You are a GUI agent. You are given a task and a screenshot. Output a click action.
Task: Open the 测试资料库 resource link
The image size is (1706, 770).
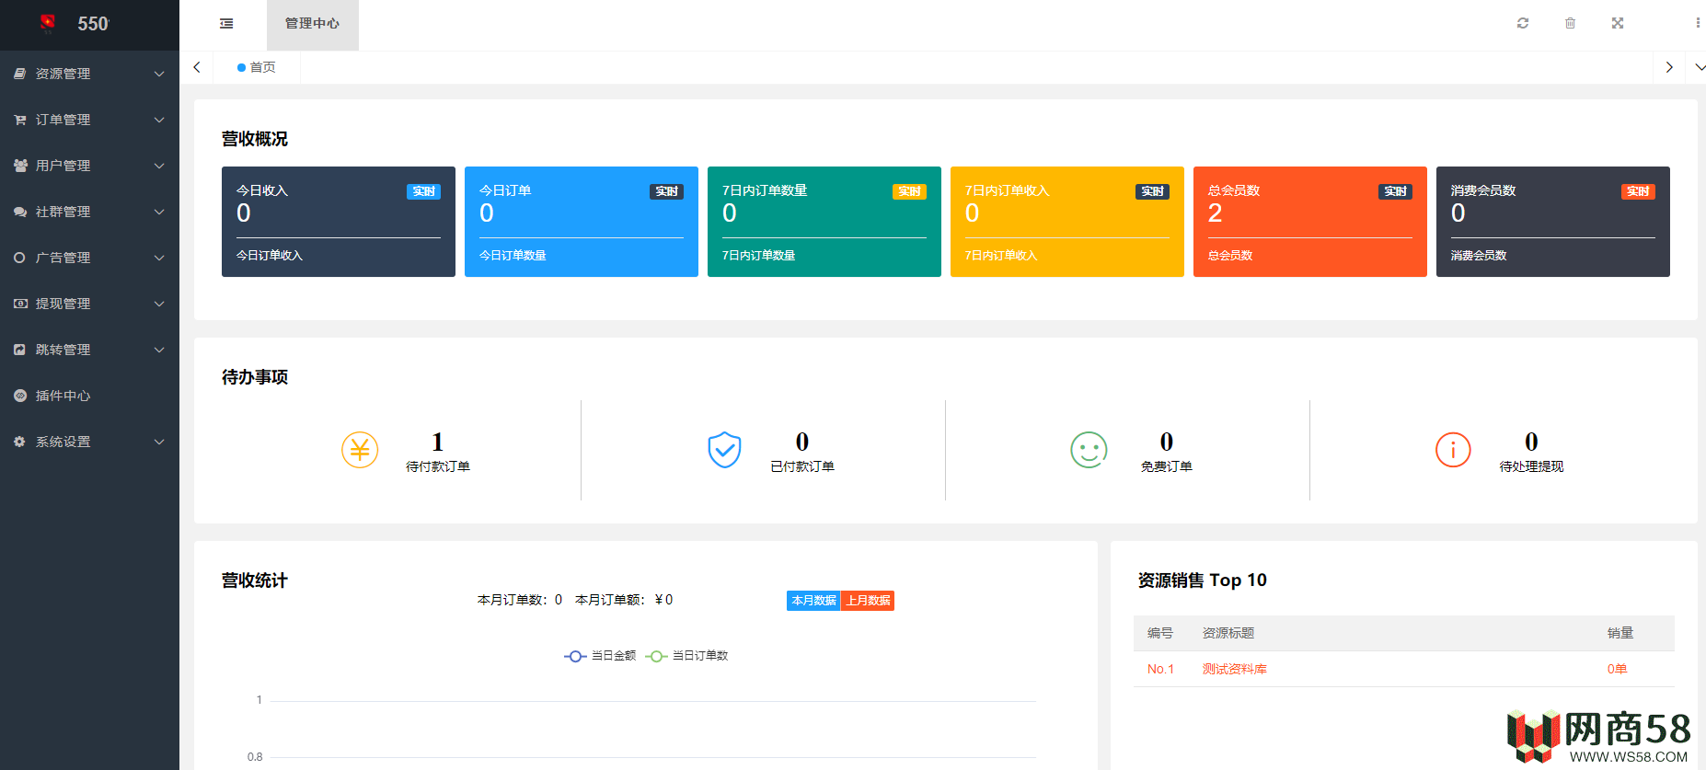pyautogui.click(x=1234, y=669)
